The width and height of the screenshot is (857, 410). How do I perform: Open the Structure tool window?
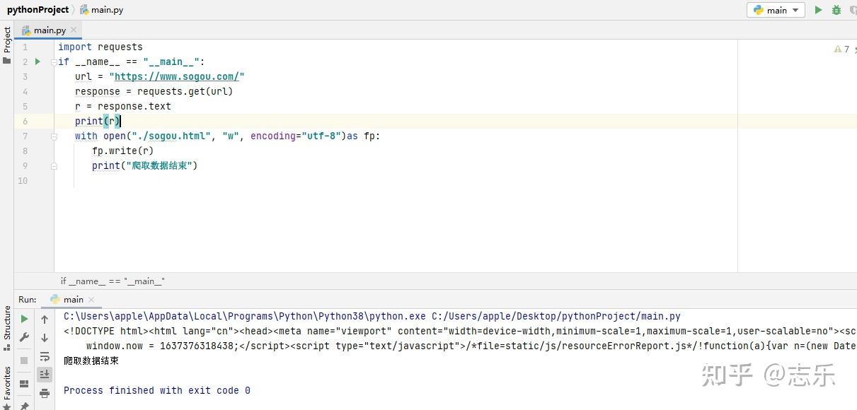tap(6, 329)
